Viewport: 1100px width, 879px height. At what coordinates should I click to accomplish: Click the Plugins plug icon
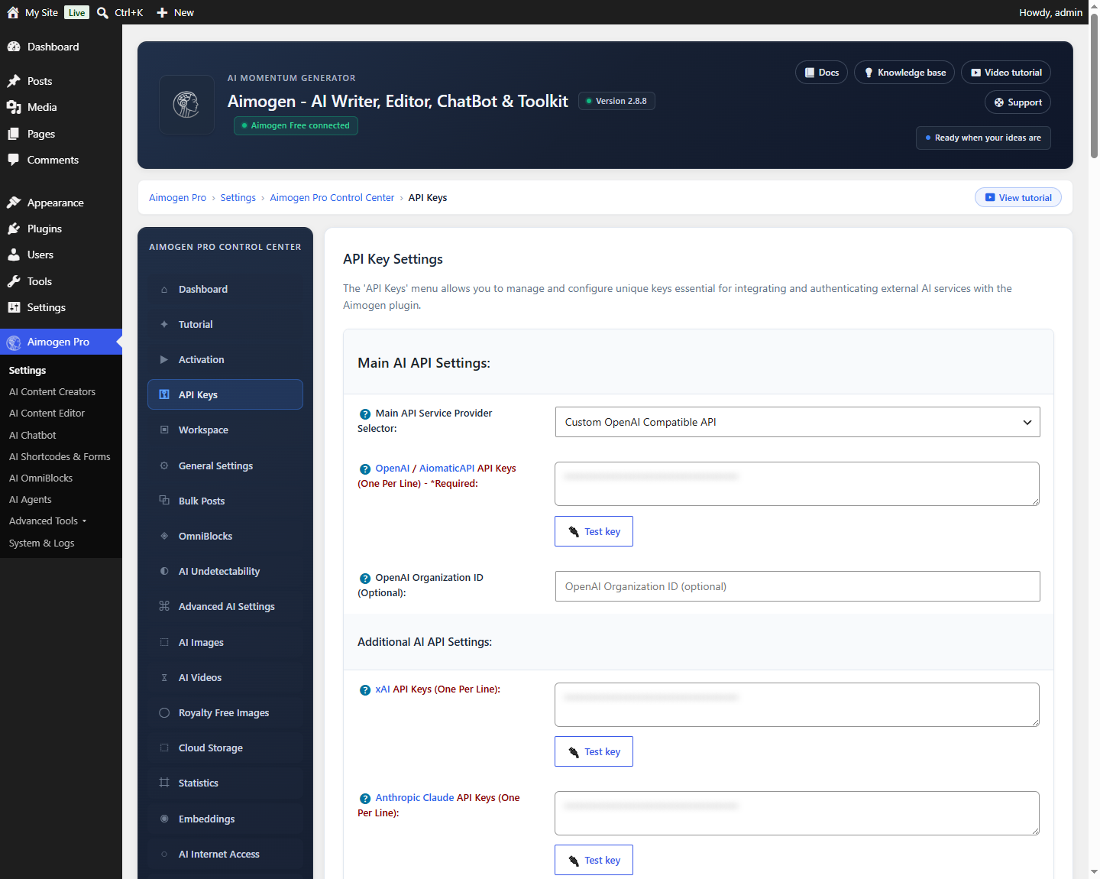pos(14,229)
